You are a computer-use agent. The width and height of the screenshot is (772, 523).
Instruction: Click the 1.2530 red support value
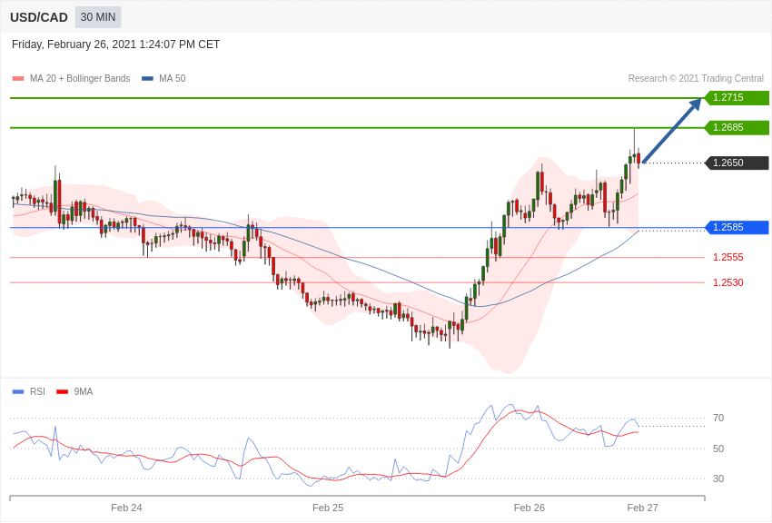728,282
